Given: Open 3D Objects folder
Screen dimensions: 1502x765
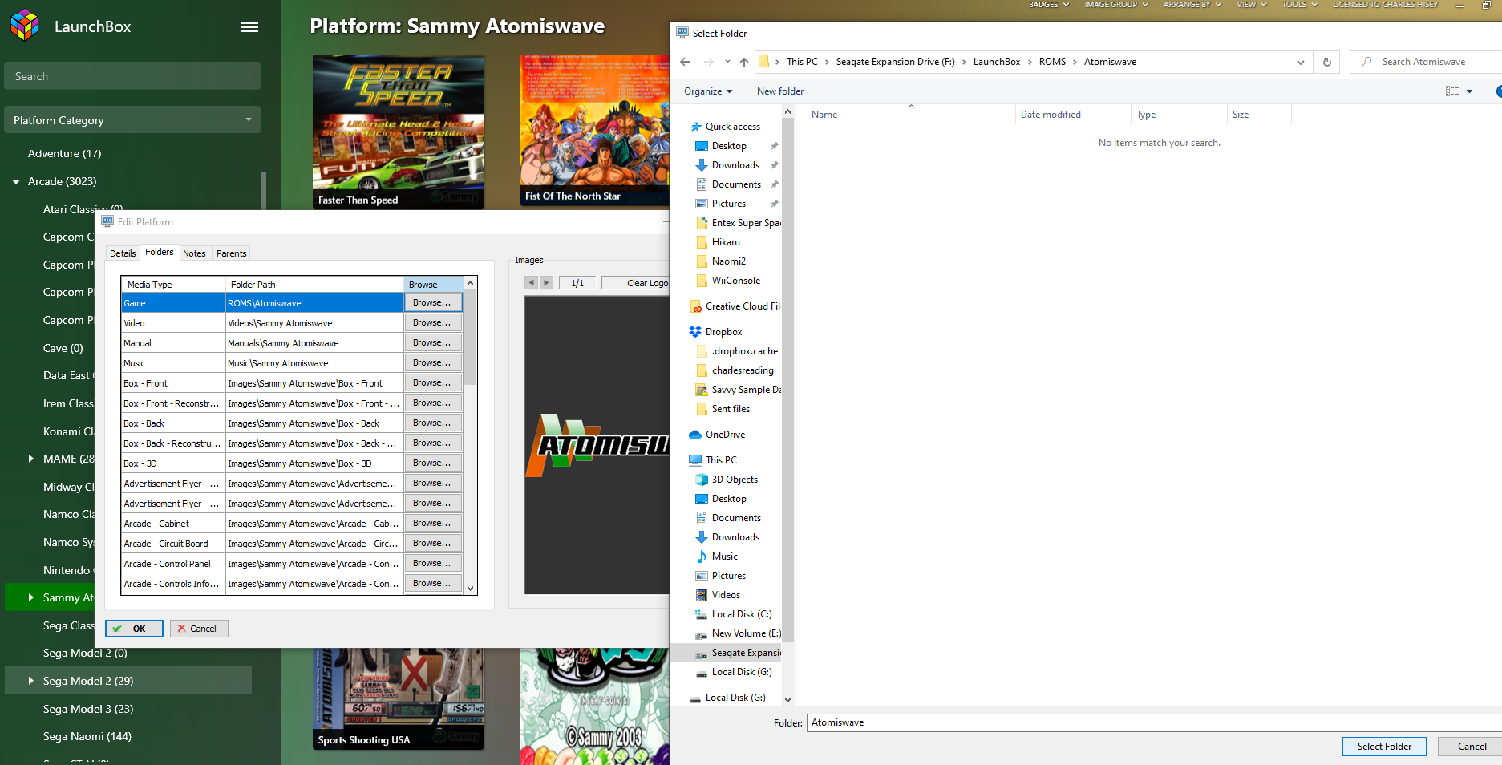Looking at the screenshot, I should [x=735, y=480].
